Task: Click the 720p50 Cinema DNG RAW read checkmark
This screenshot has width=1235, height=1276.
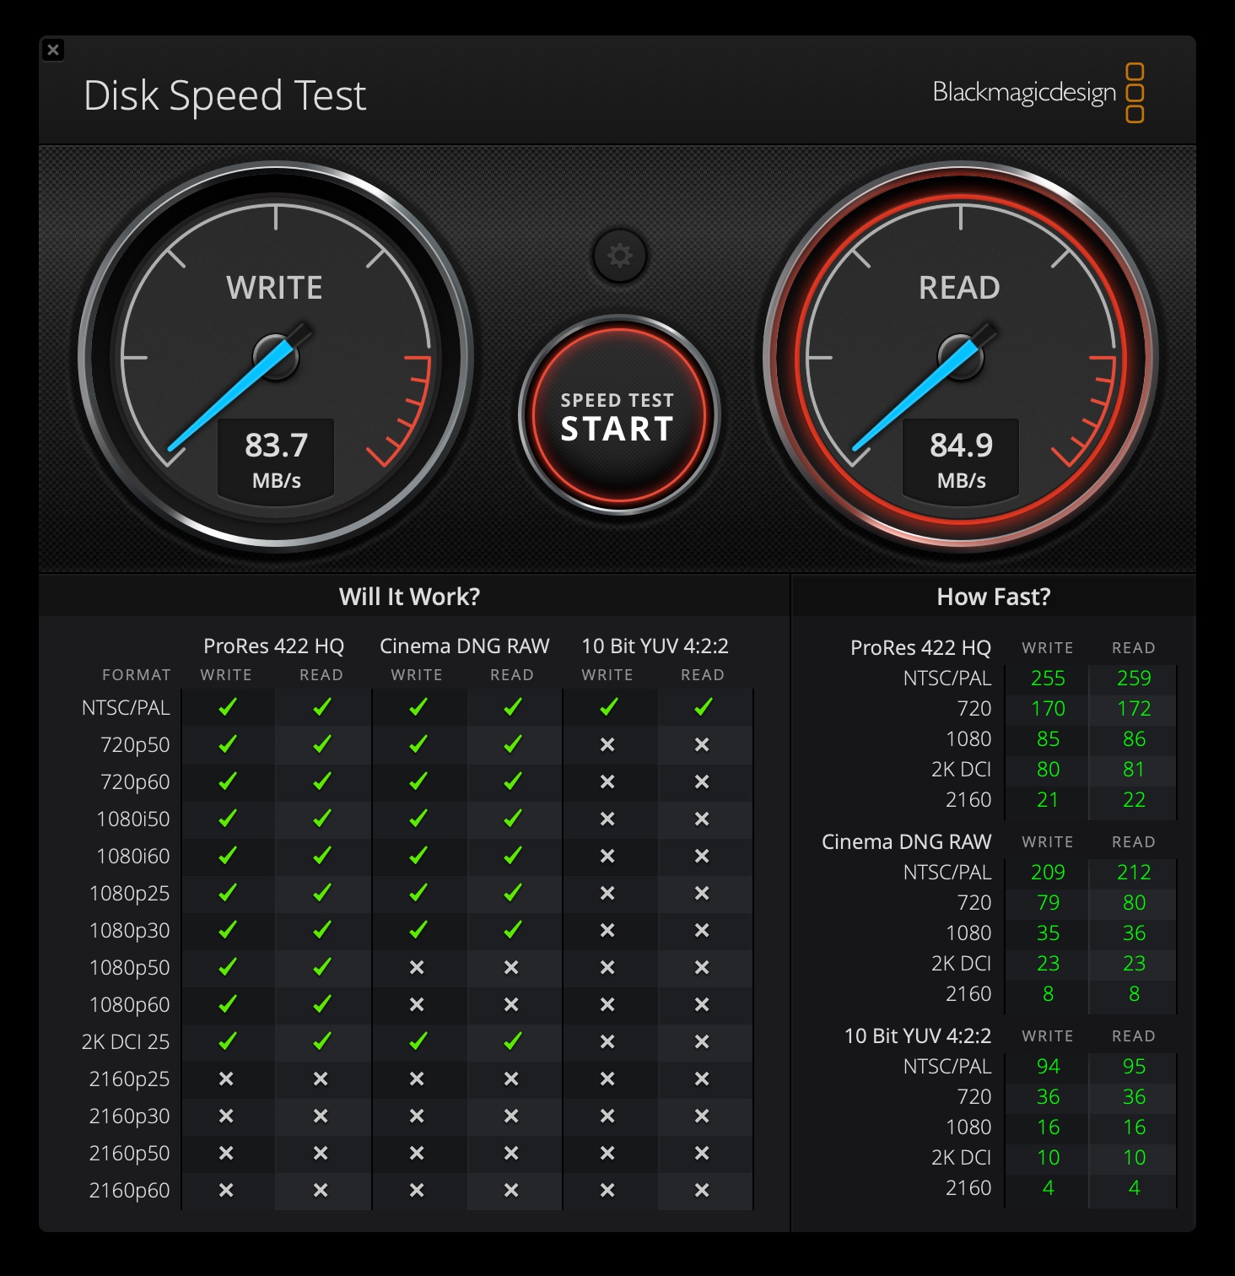Action: [x=512, y=744]
